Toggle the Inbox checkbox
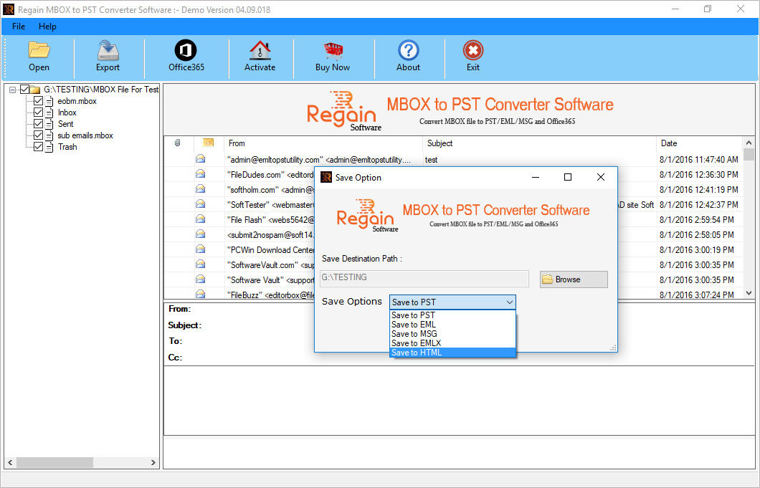 [38, 113]
